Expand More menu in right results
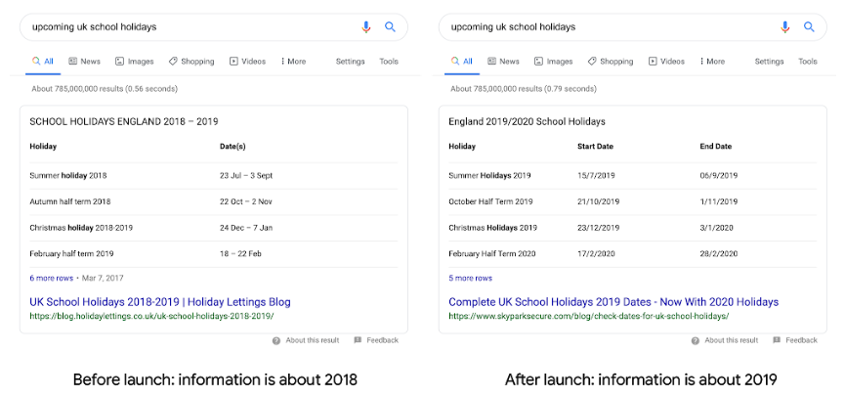The width and height of the screenshot is (845, 397). coord(712,62)
